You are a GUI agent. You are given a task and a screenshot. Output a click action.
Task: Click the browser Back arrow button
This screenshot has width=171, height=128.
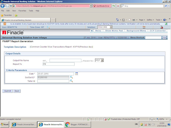pyautogui.click(x=3, y=6)
